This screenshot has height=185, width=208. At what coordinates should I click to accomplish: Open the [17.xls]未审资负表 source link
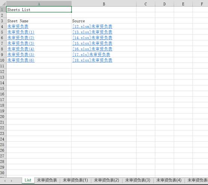(x=91, y=55)
